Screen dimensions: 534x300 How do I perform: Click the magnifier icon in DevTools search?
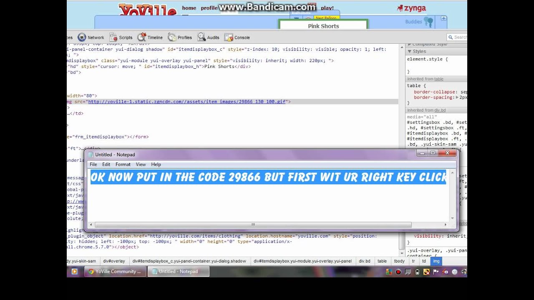tap(450, 37)
